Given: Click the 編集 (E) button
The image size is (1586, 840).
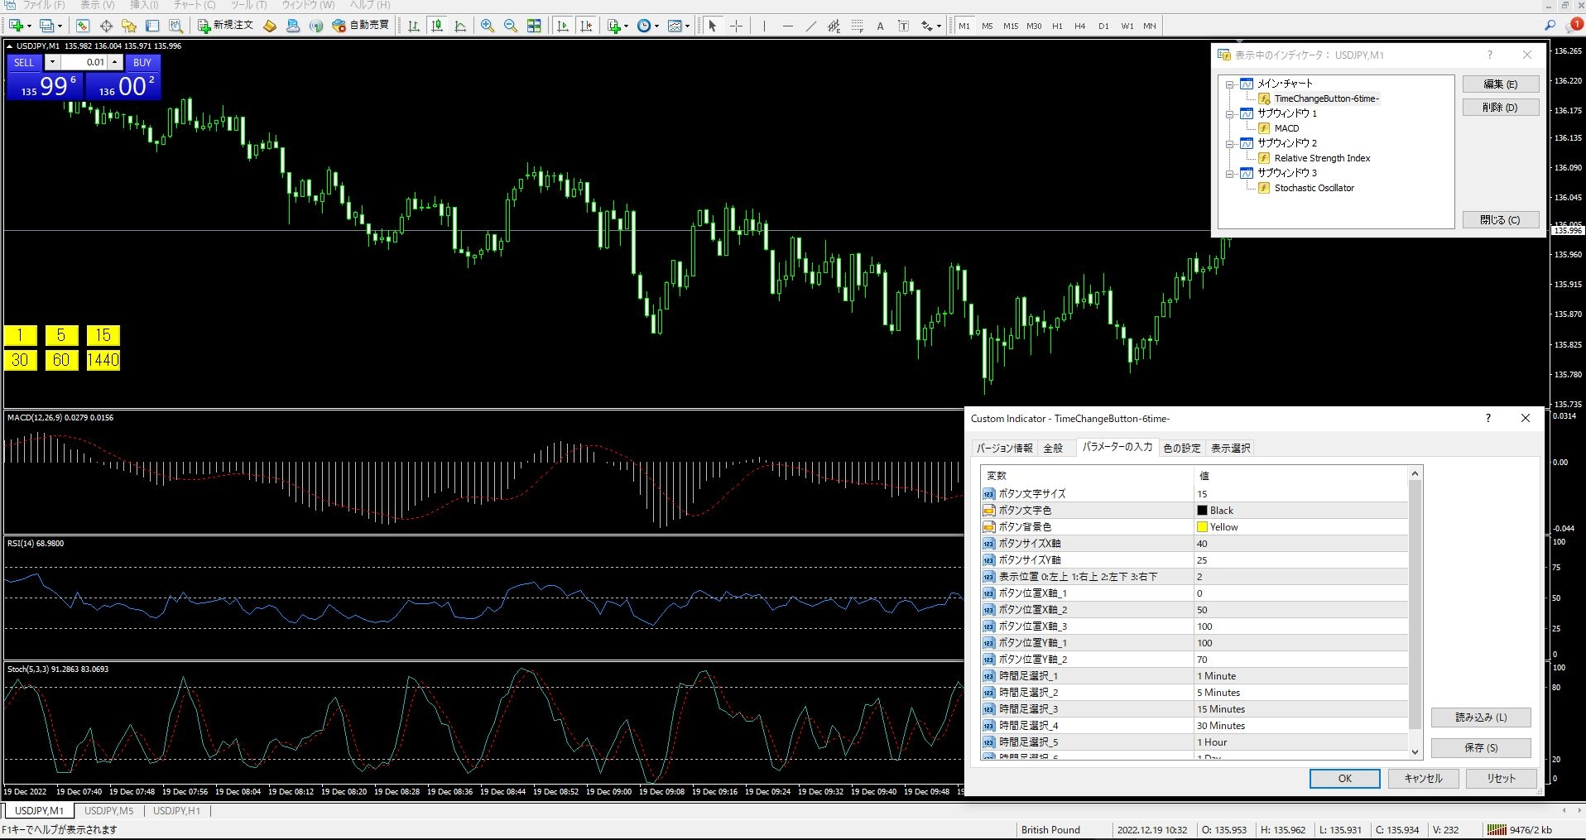Looking at the screenshot, I should (1500, 84).
